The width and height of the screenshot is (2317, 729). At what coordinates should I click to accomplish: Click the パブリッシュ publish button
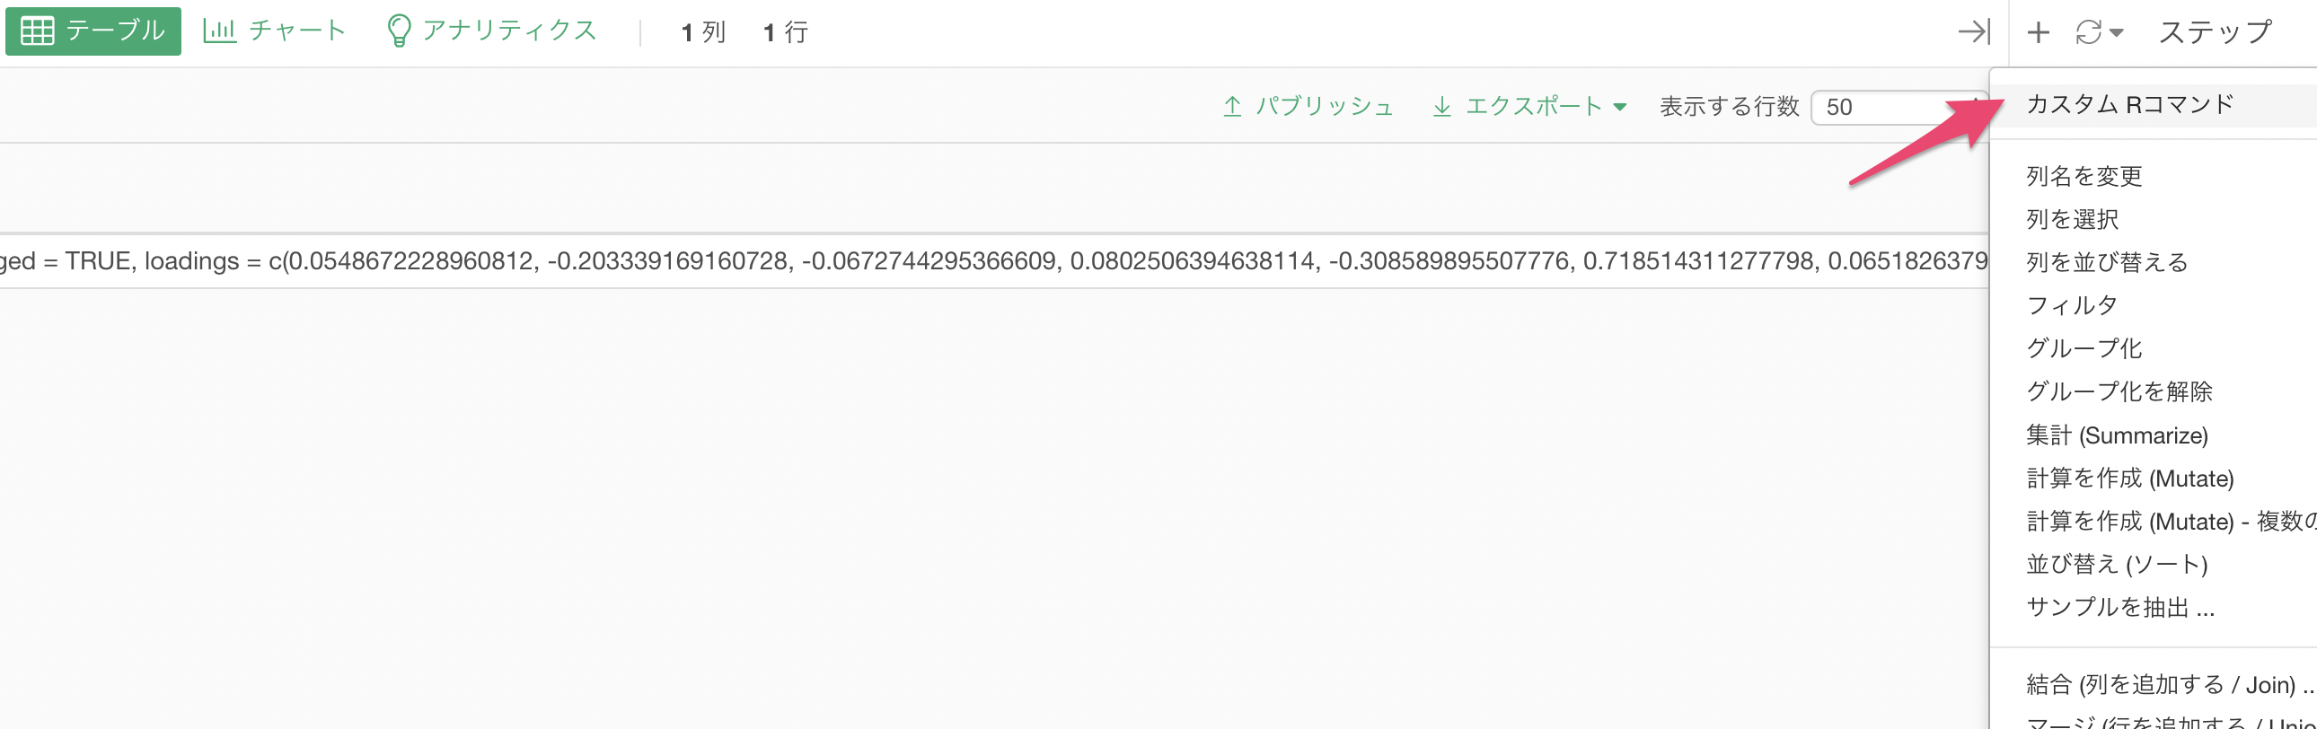pos(1308,106)
